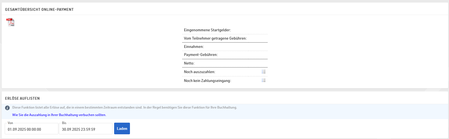
Task: Select the Einnahmen row
Action: click(x=194, y=47)
